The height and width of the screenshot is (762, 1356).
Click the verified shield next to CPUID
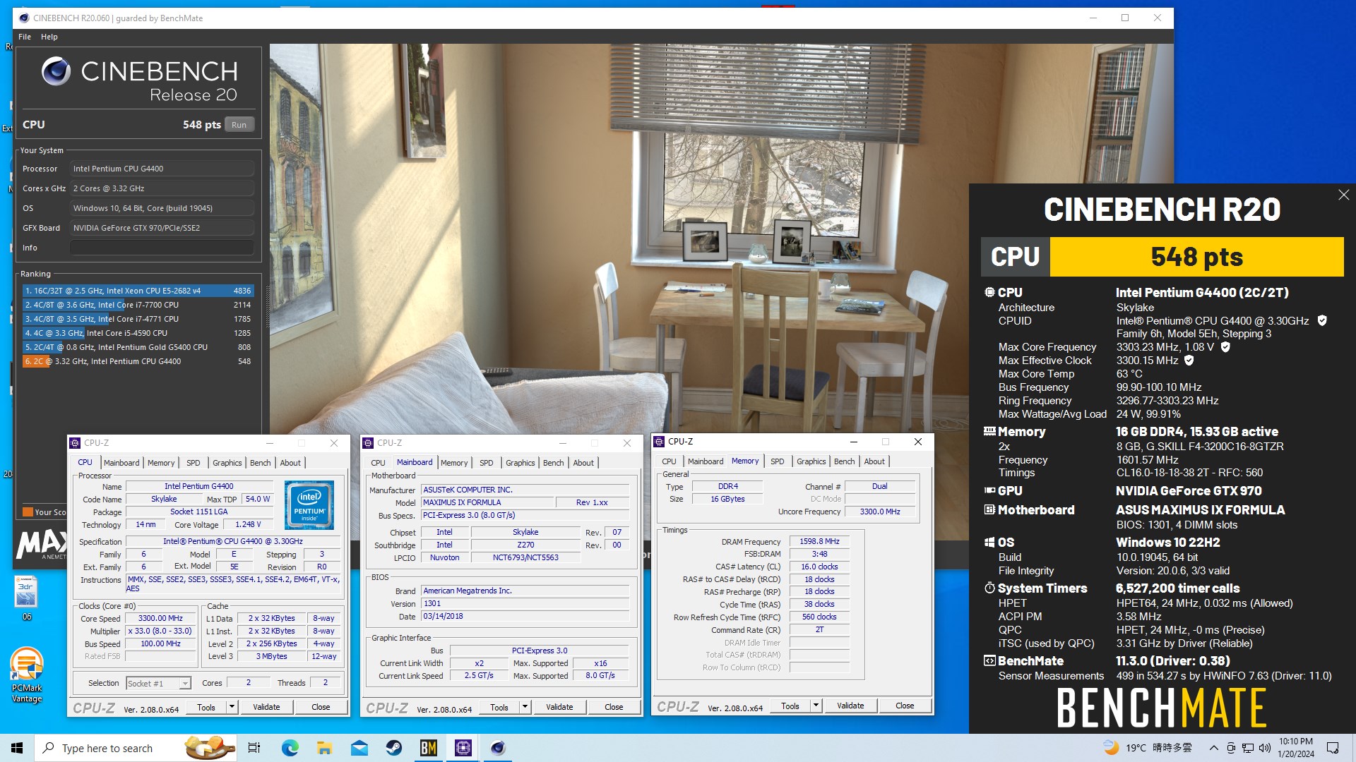click(x=1322, y=320)
